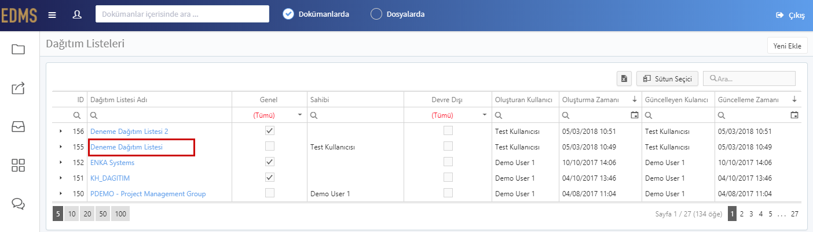Image resolution: width=813 pixels, height=232 pixels.
Task: Click the Yeni Ekle button
Action: [786, 46]
